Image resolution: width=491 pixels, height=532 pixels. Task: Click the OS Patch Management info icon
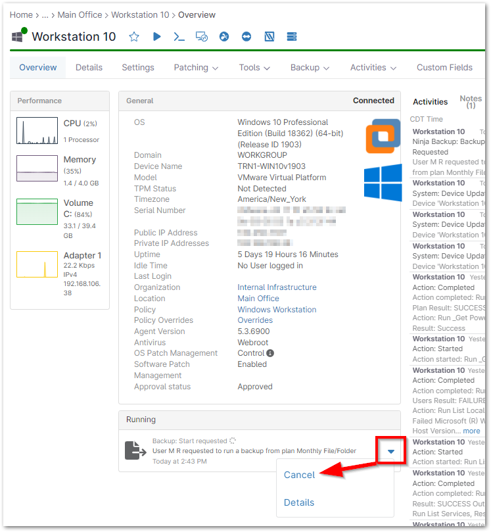[x=269, y=353]
